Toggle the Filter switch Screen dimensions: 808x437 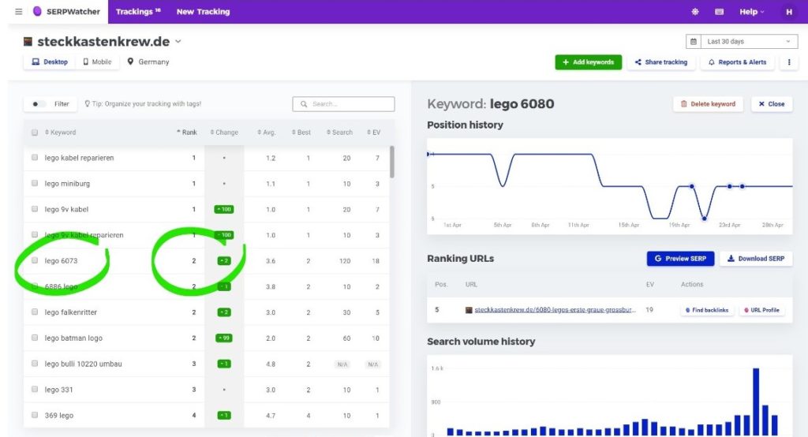coord(38,103)
